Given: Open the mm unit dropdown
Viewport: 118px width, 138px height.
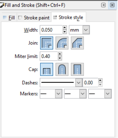Looking at the screenshot, I should pos(79,30).
